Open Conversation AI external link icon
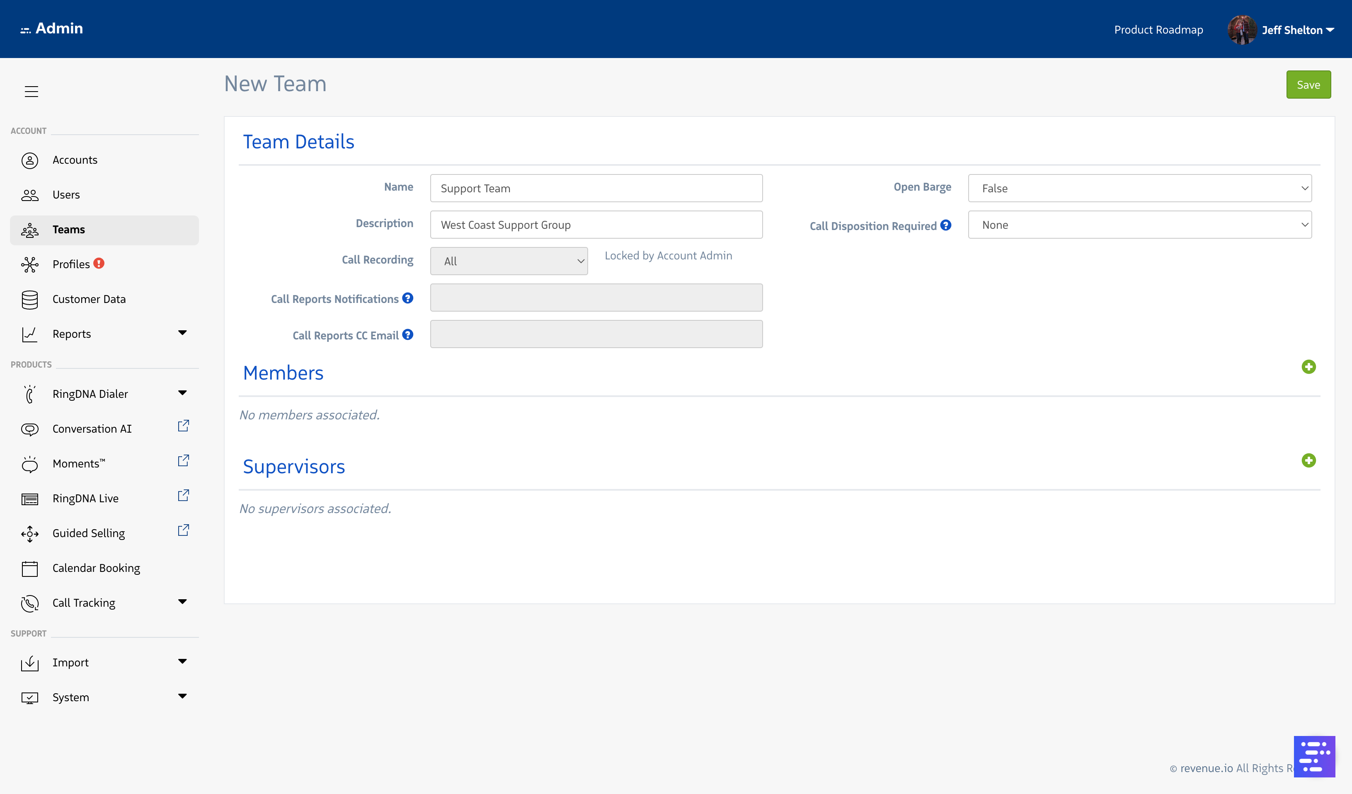 pos(183,426)
